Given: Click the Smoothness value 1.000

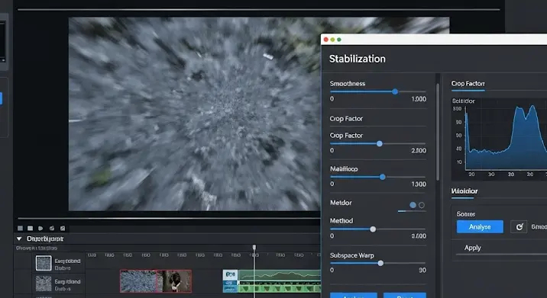Looking at the screenshot, I should [x=419, y=99].
